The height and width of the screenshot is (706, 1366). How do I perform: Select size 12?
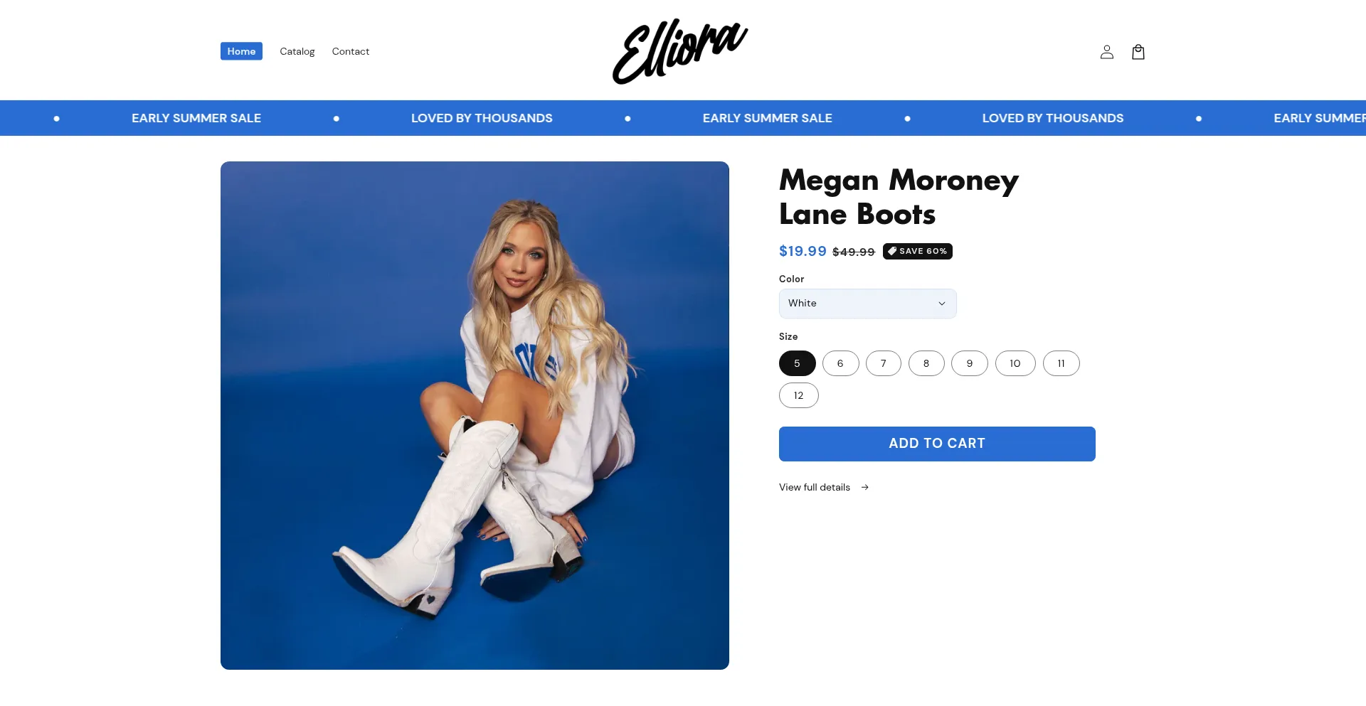pyautogui.click(x=798, y=395)
